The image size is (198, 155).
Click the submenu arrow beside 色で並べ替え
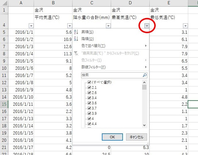[146, 46]
